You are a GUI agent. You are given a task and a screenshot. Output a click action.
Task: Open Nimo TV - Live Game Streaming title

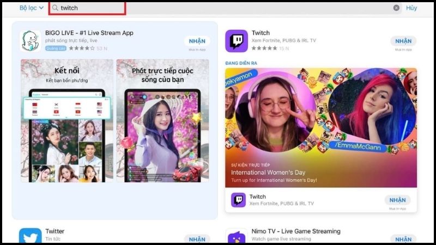[296, 231]
